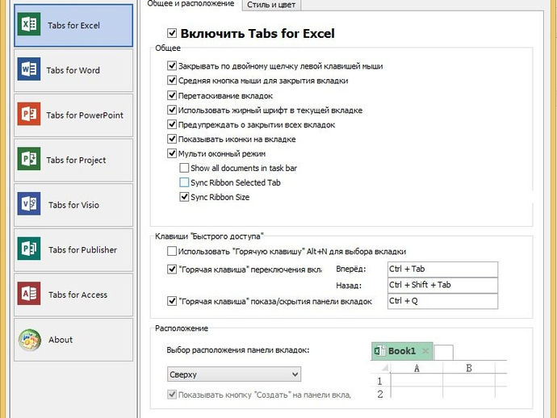Click row 2 header in preview grid

(x=379, y=394)
